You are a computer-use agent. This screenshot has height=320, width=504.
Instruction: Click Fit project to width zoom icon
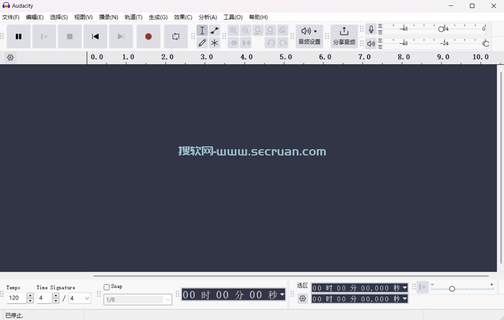(x=271, y=31)
